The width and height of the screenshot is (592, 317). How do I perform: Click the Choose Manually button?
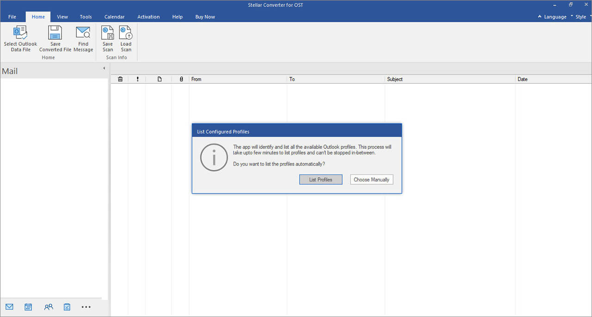(x=371, y=180)
